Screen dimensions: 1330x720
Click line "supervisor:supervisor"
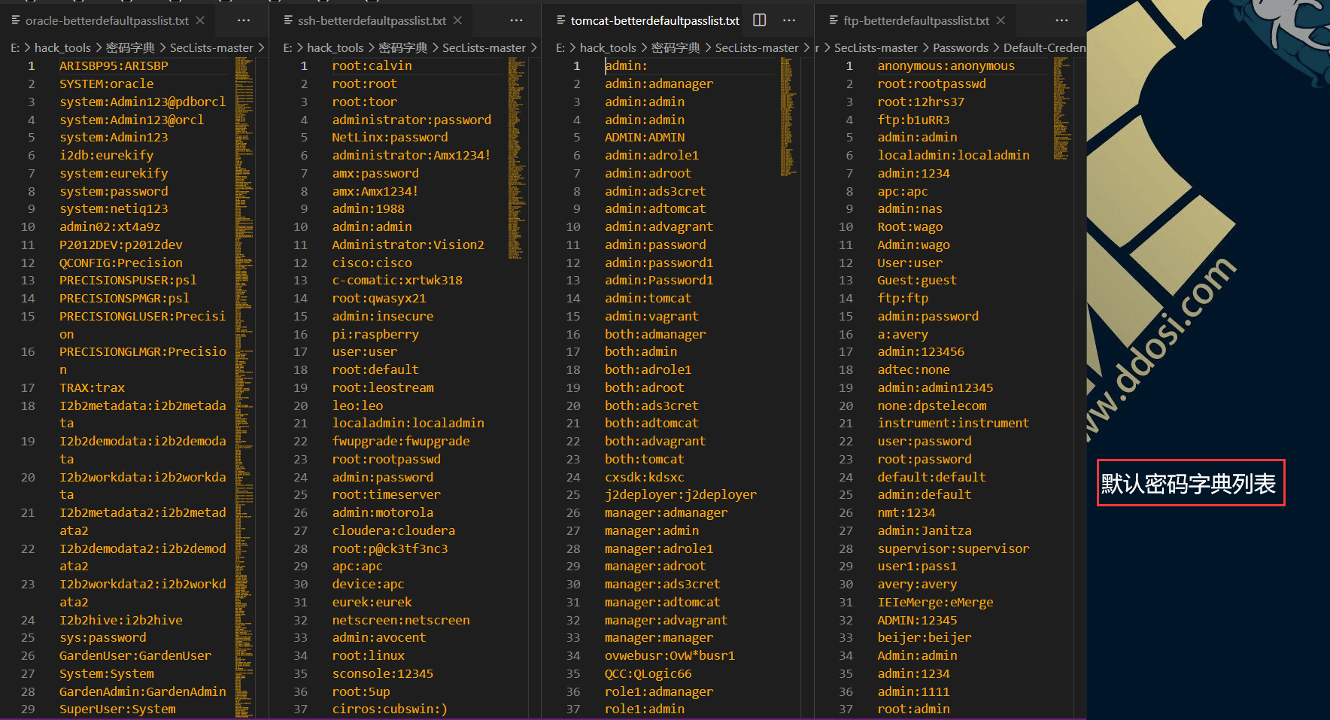[x=953, y=548]
